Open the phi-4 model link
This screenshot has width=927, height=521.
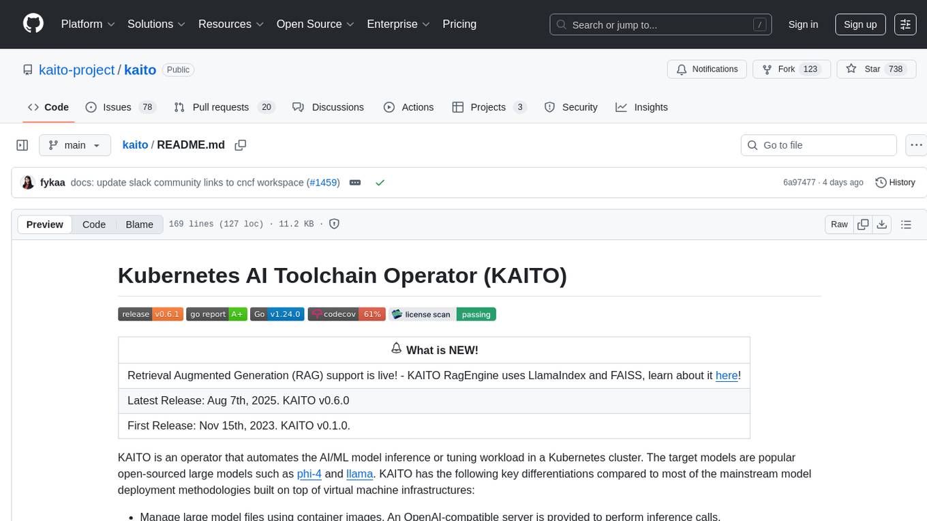[x=309, y=474]
